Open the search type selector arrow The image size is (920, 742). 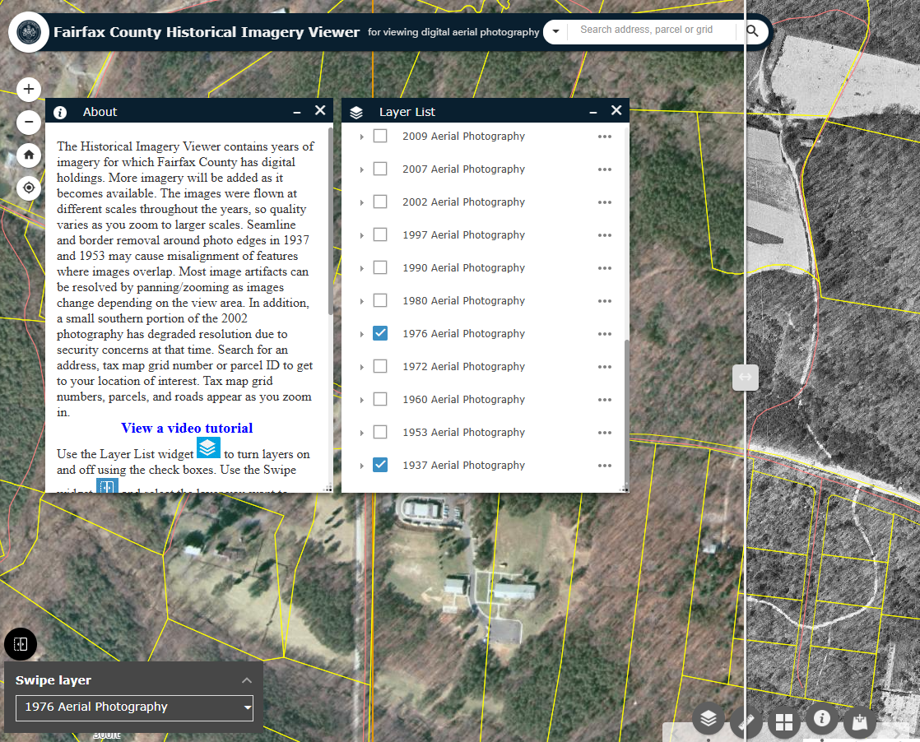[555, 30]
